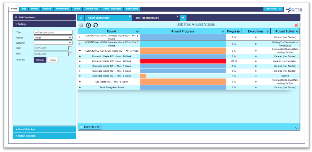Open the History tab
The height and width of the screenshot is (152, 312).
[x=35, y=9]
